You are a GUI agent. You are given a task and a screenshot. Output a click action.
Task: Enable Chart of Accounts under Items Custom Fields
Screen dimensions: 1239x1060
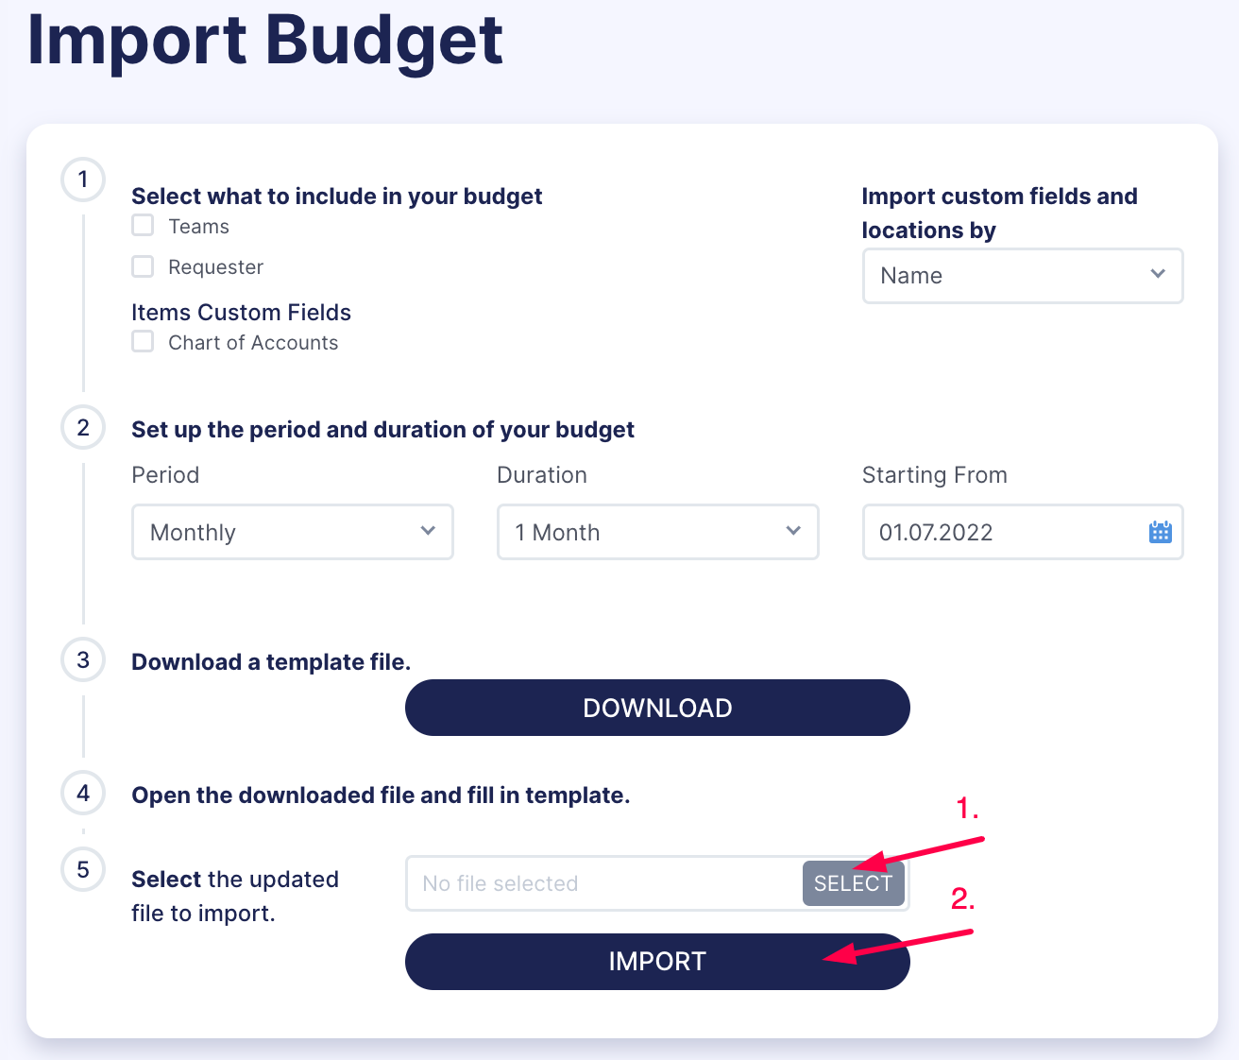coord(142,341)
